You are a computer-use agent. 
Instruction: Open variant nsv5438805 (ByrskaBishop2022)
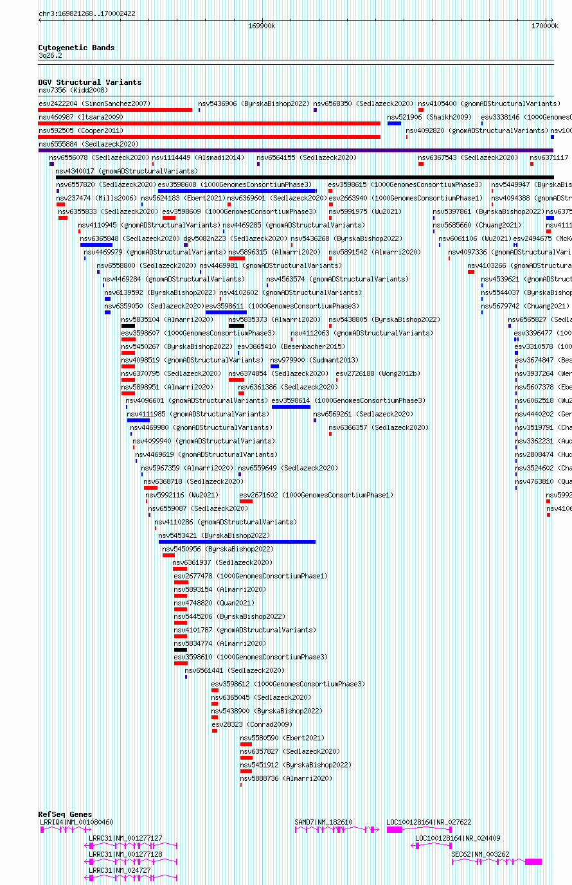click(384, 319)
